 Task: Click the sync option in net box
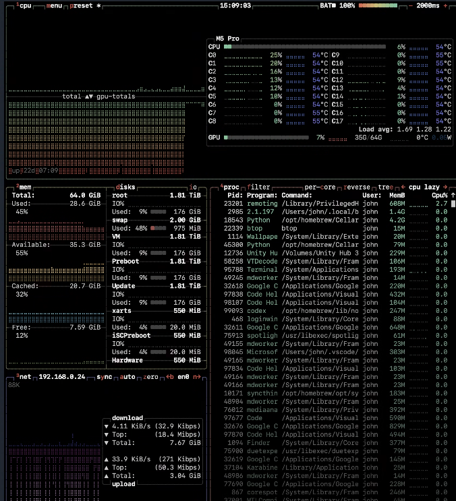tap(104, 377)
